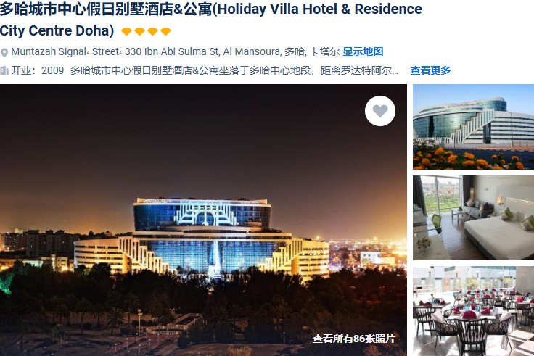Image resolution: width=534 pixels, height=356 pixels.
Task: Open the daytime hotel exterior thumbnail
Action: 473,127
